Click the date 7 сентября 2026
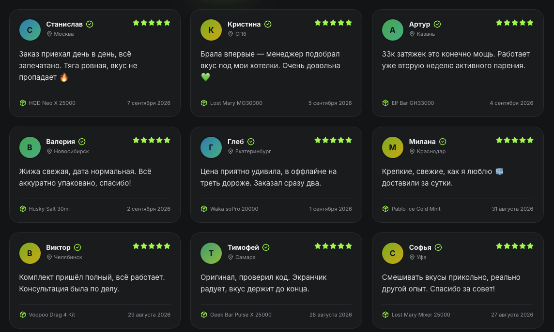 coord(149,103)
